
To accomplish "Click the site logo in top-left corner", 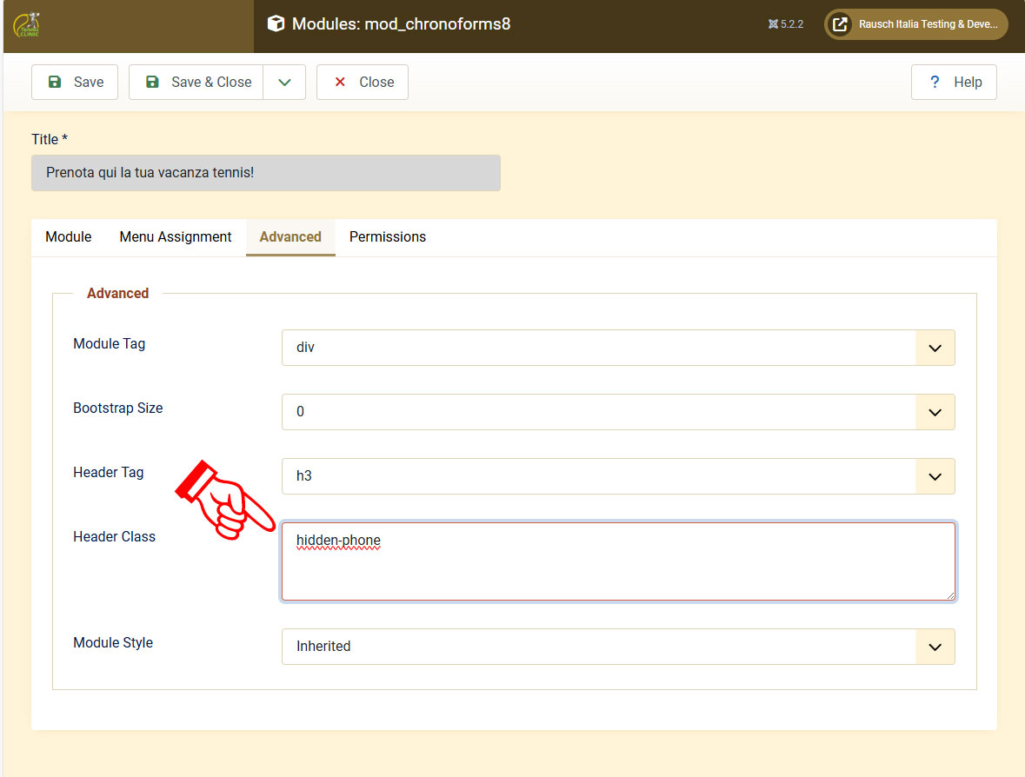I will coord(26,24).
